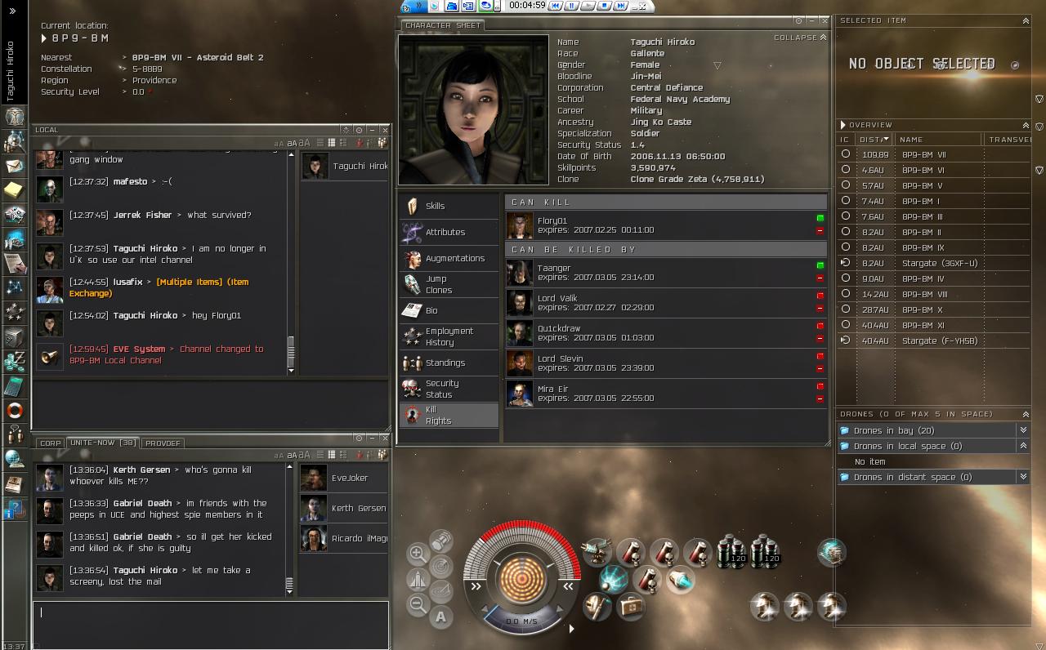Set smallest font size in UNITE-NOW chat
Screen dimensions: 1046x650
click(x=278, y=456)
